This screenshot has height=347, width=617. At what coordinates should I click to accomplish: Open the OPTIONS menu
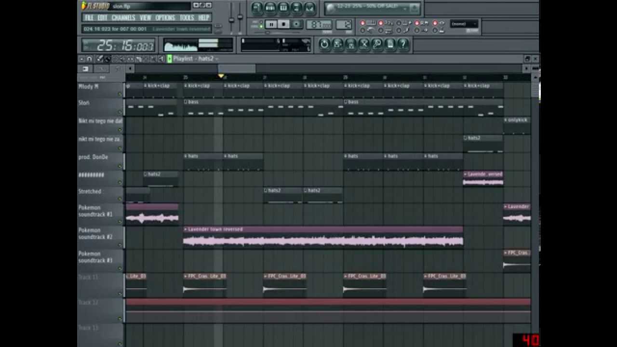(165, 18)
